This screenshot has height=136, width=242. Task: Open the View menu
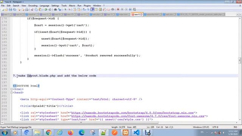(x=23, y=6)
